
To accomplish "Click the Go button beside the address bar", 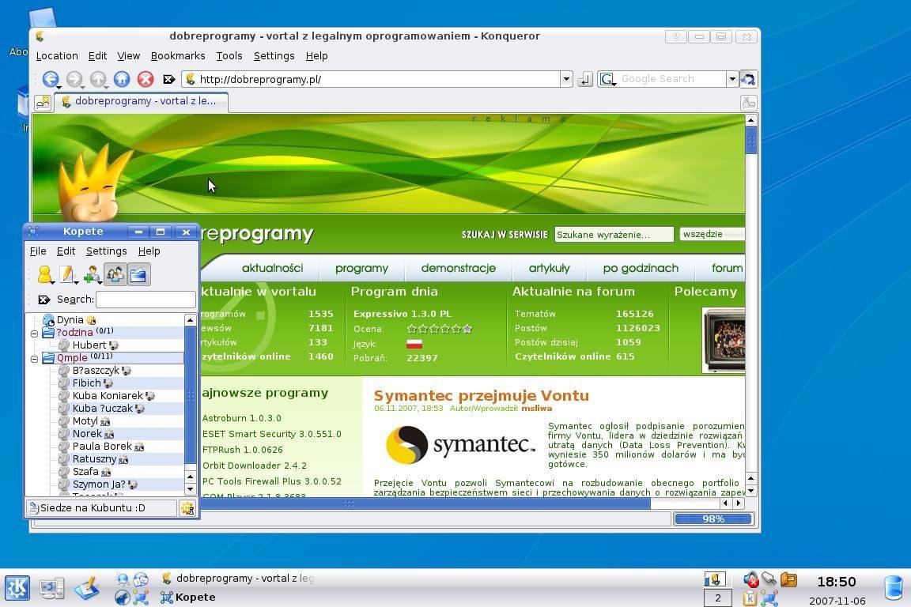I will pyautogui.click(x=585, y=79).
